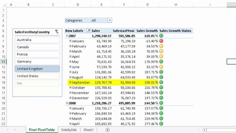
Task: Expand the July row
Action: (x=70, y=72)
